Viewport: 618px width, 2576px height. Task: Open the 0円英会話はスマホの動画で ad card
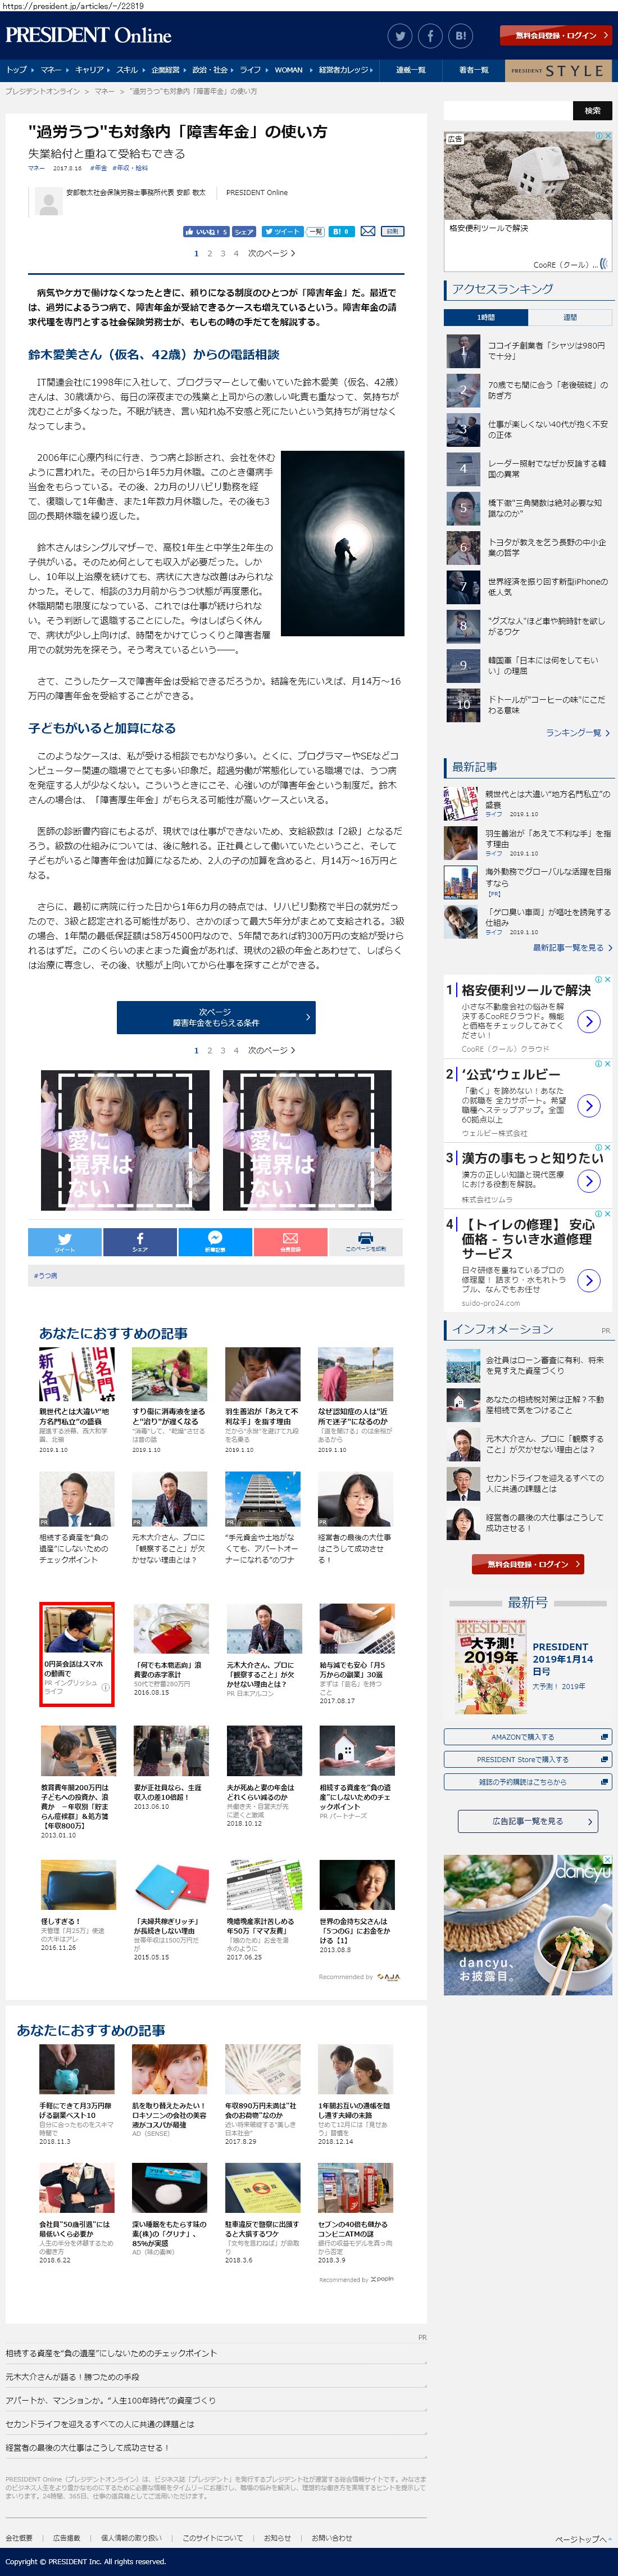(x=77, y=1653)
